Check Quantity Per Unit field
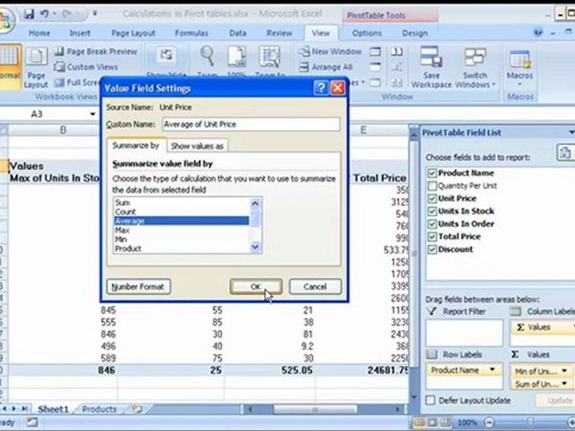 click(432, 186)
